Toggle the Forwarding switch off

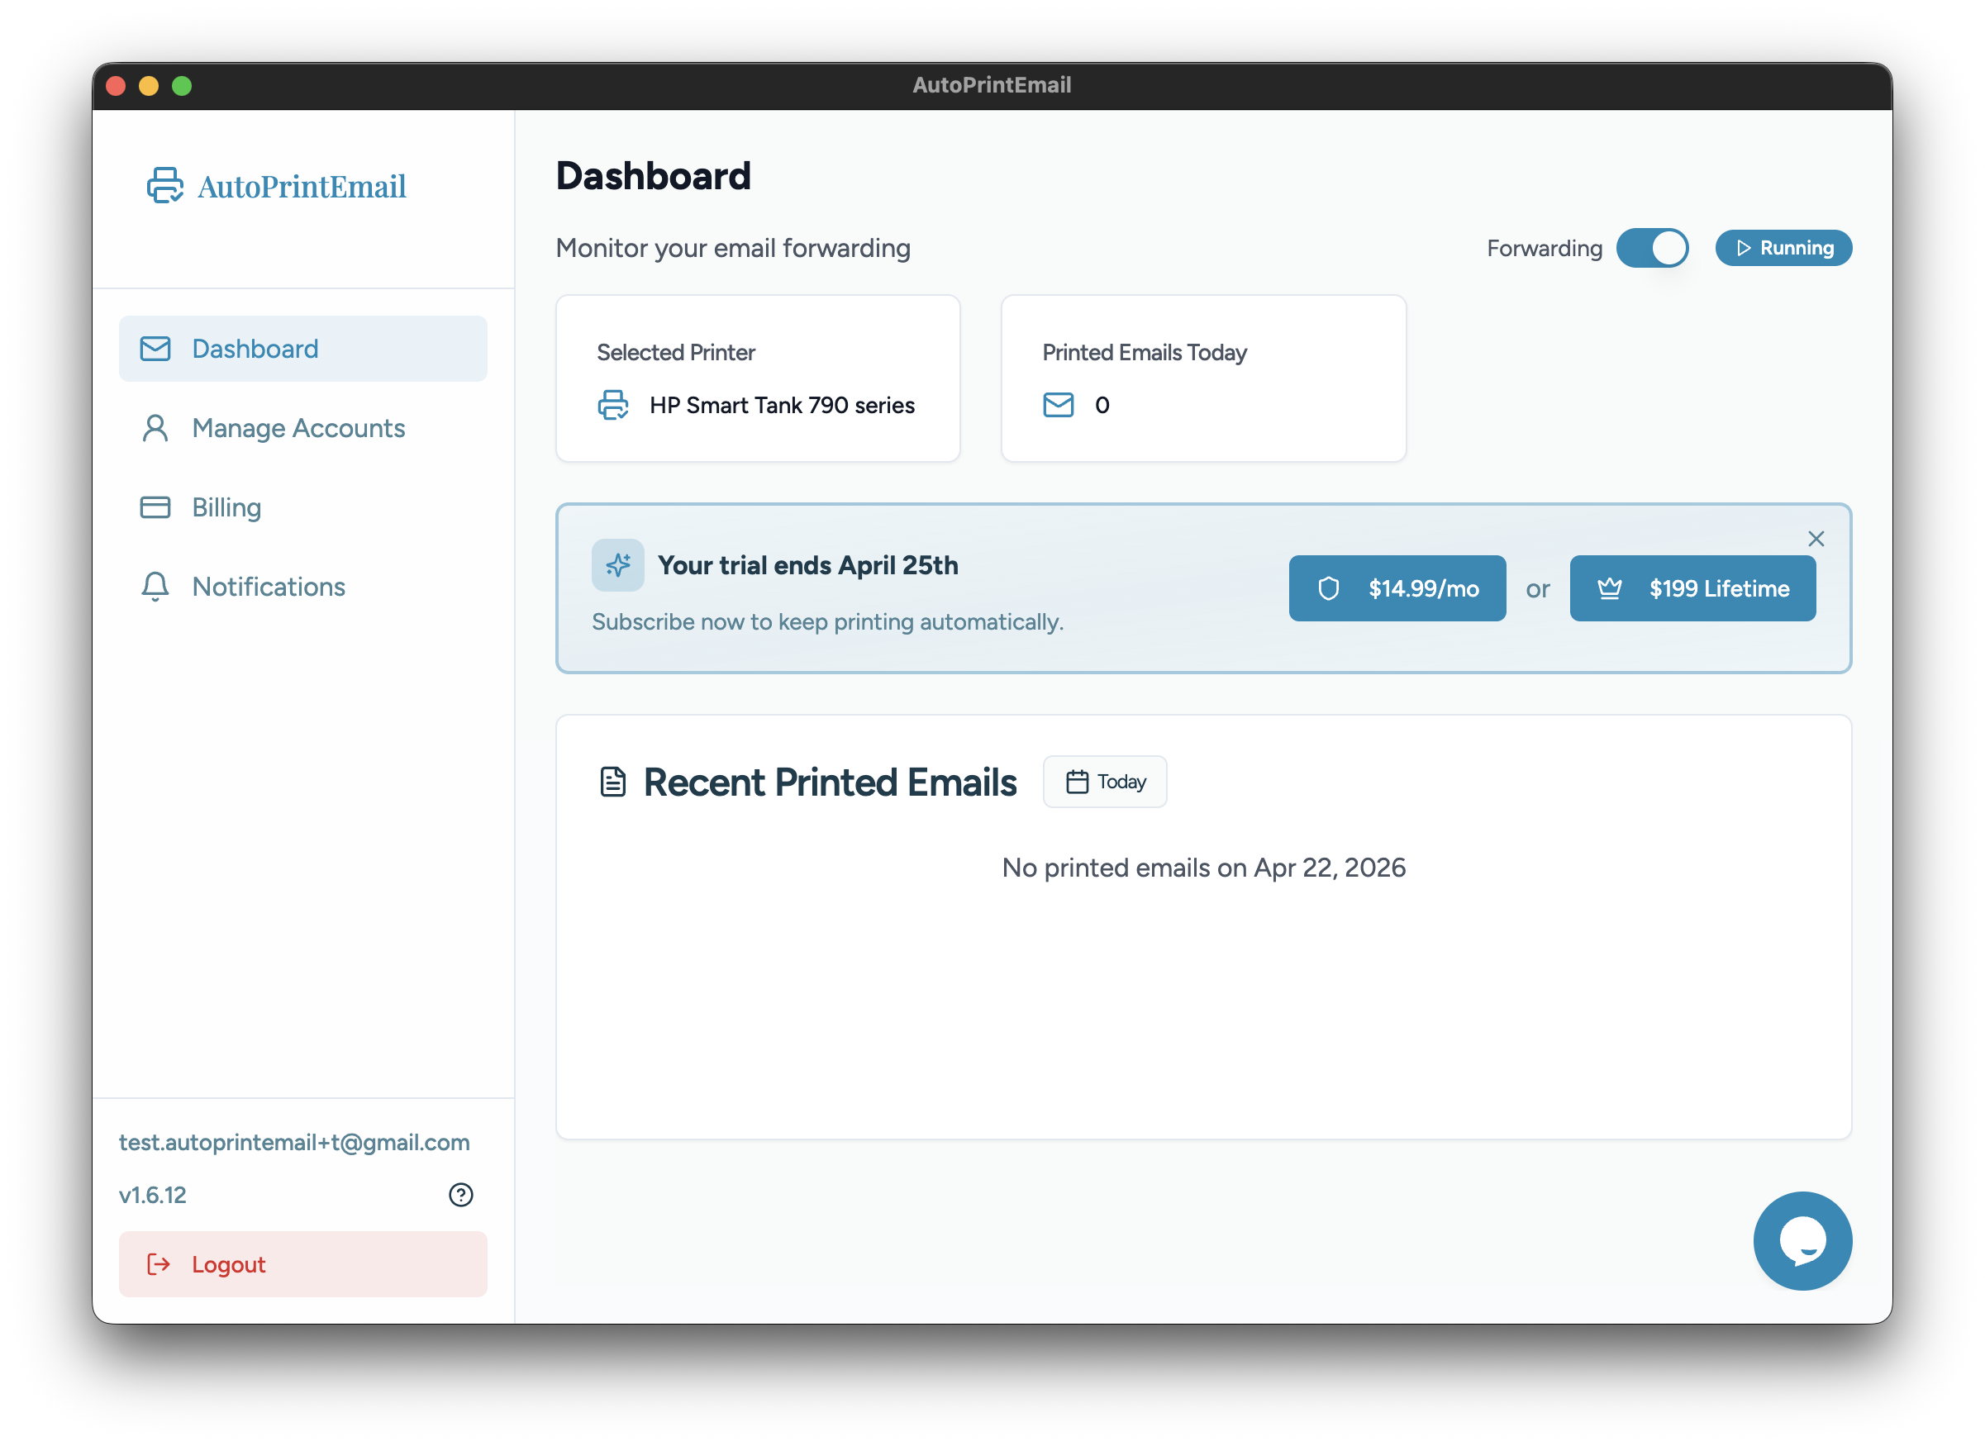1651,249
